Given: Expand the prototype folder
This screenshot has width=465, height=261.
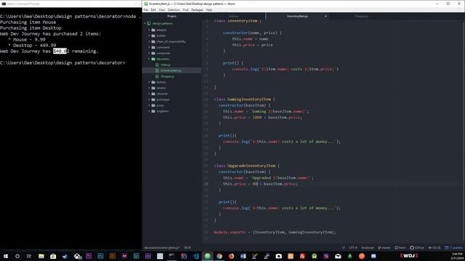Looking at the screenshot, I should pos(149,100).
